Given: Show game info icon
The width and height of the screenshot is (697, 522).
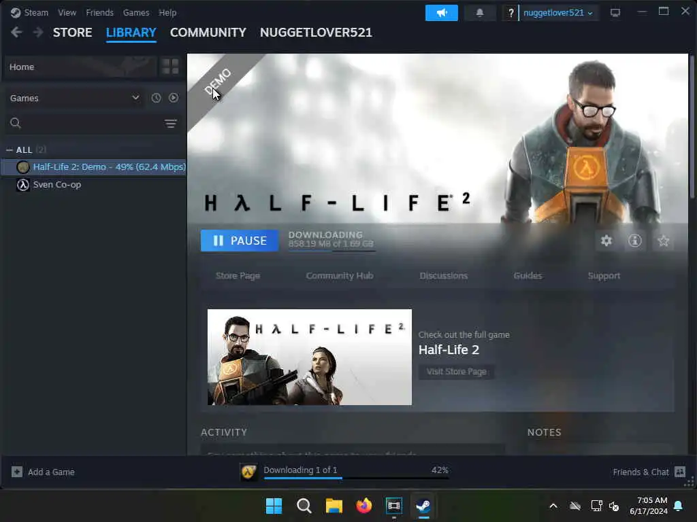Looking at the screenshot, I should pos(635,241).
